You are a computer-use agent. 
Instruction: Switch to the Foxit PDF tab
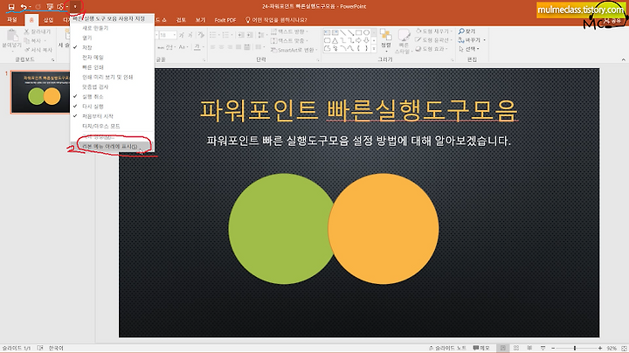225,20
